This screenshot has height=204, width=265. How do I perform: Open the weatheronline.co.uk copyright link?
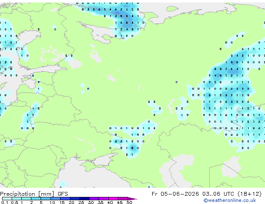[230, 200]
